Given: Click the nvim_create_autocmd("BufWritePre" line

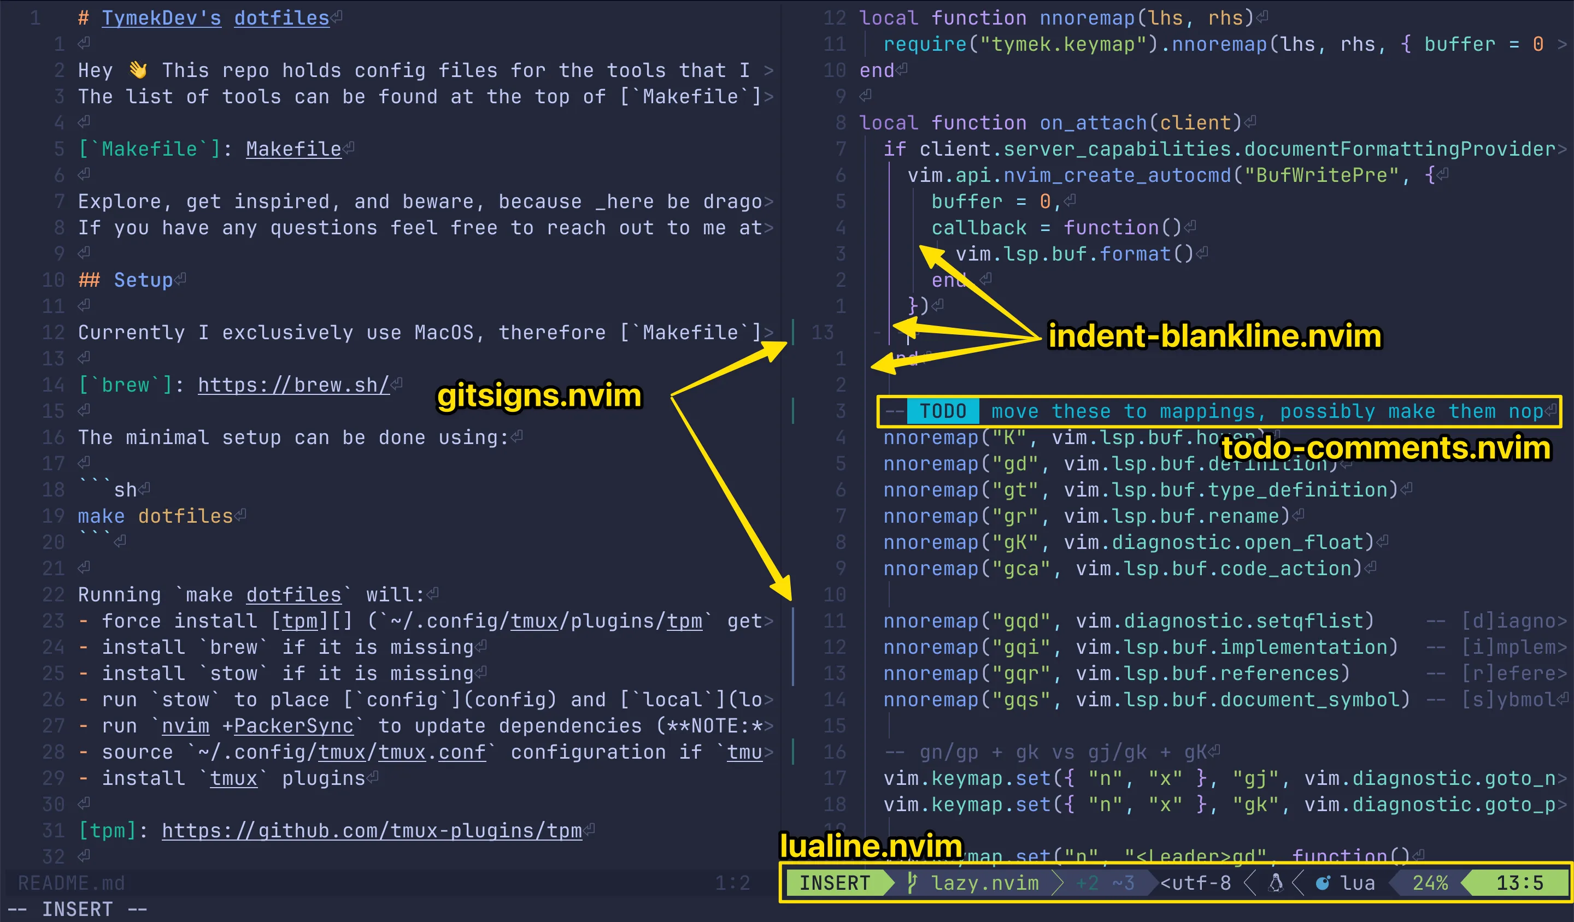Looking at the screenshot, I should [x=1171, y=175].
